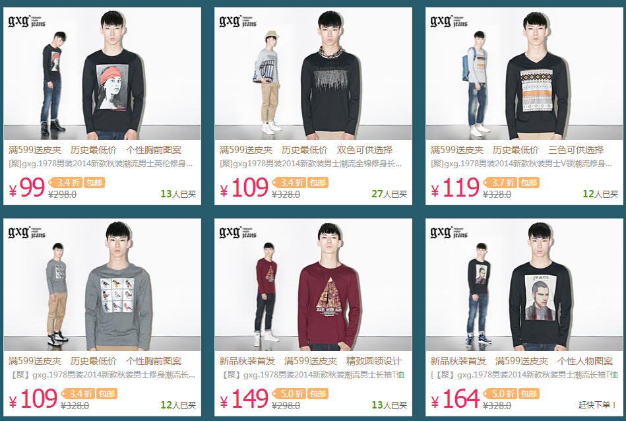Open the product title with 男士V领潮流修身
626x421 pixels.
(x=521, y=164)
